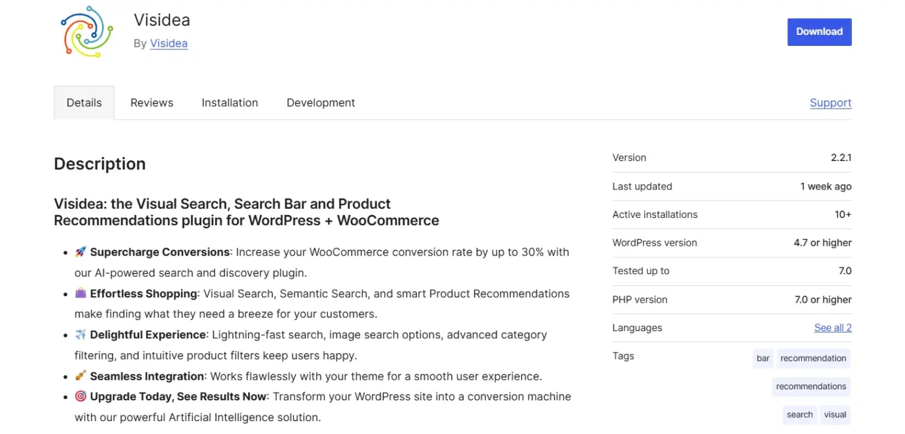The width and height of the screenshot is (905, 434).
Task: Open the Support link
Action: pyautogui.click(x=831, y=103)
